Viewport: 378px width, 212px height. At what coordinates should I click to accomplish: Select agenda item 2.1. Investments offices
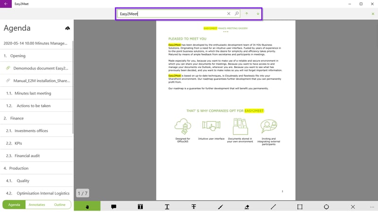tap(36, 131)
